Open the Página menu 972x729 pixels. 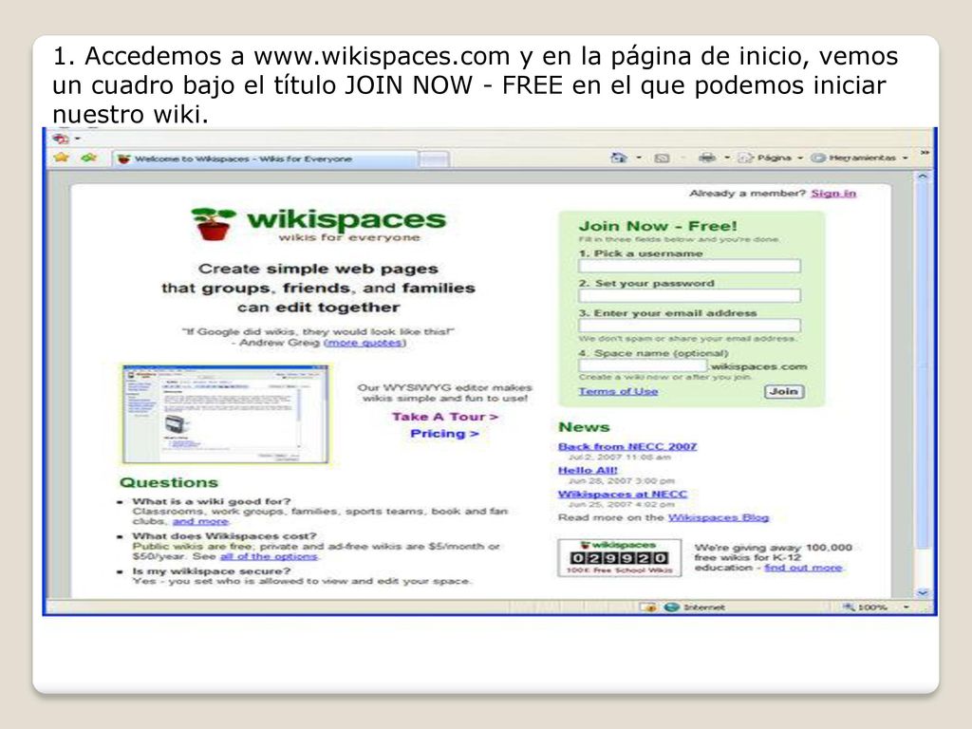click(771, 159)
